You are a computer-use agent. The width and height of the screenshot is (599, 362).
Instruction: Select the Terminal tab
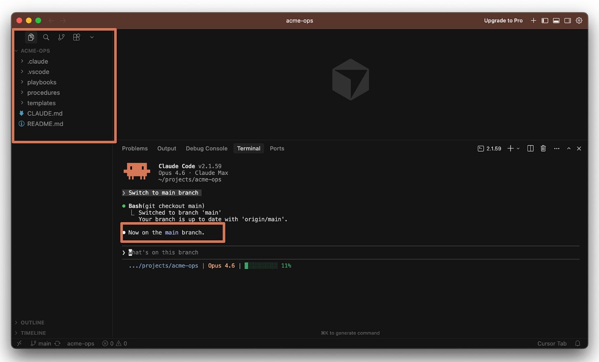pos(248,149)
